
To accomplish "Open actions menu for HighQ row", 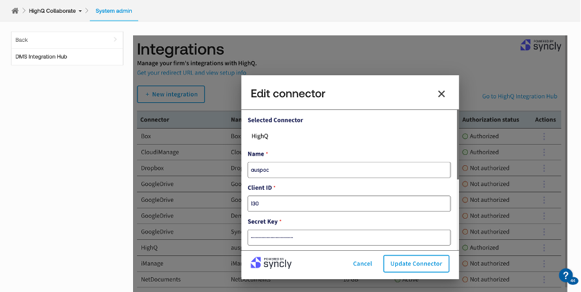I will click(544, 248).
